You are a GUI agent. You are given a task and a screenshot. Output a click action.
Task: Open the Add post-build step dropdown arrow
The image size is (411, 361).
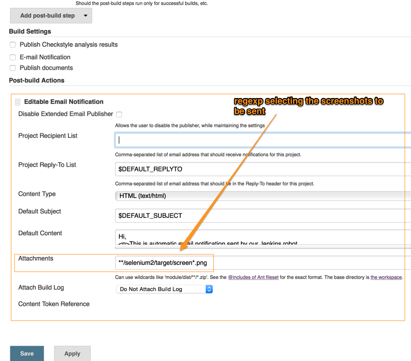85,16
